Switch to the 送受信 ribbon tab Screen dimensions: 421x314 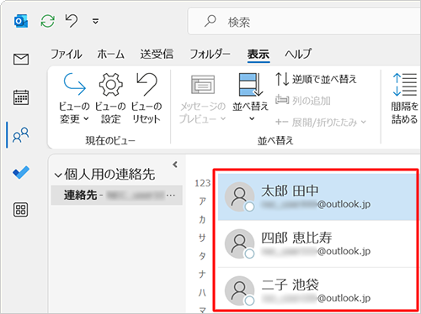point(157,54)
